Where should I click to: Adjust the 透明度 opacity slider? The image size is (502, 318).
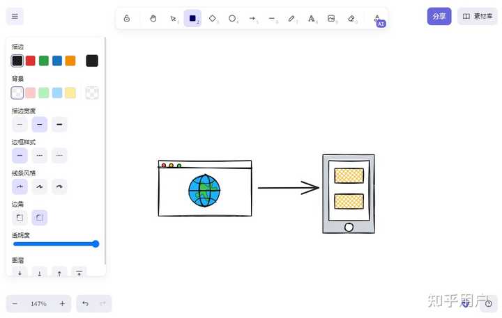coord(56,244)
